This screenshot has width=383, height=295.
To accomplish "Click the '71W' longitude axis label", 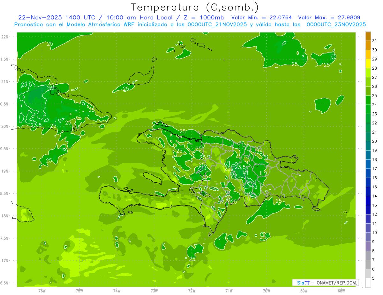I will coord(229,291).
